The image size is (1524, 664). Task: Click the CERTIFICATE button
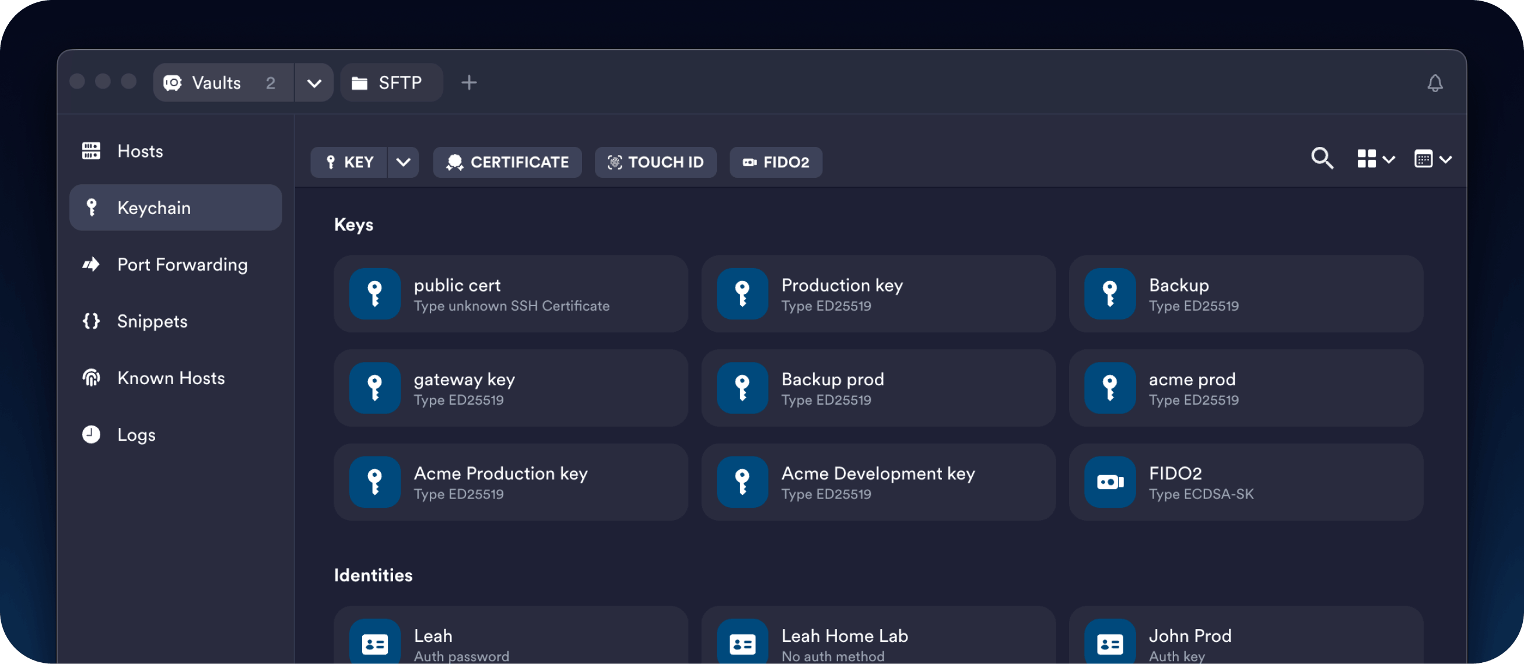click(507, 162)
